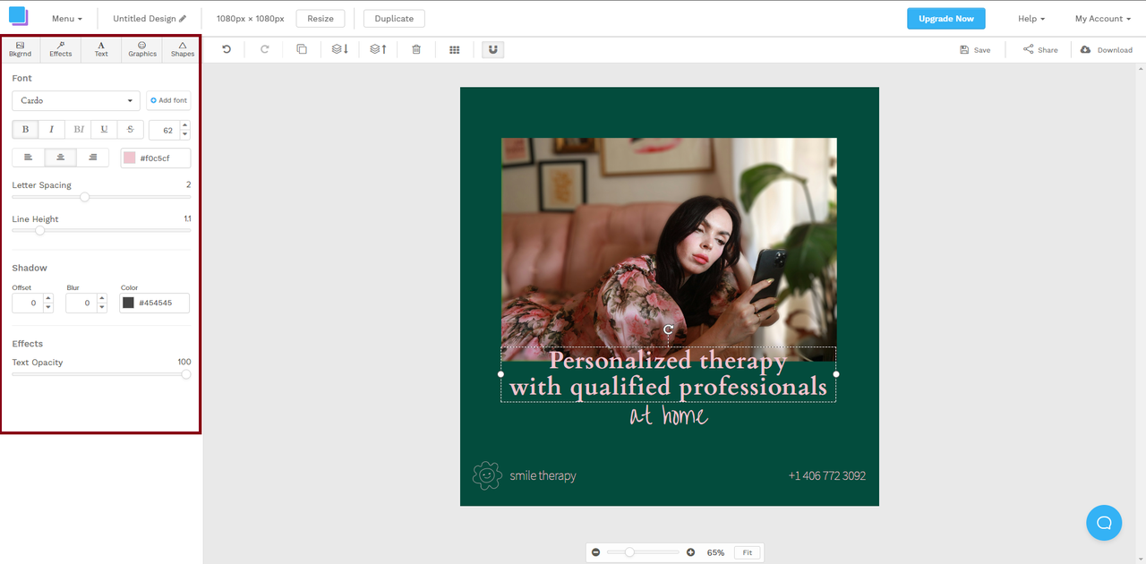
Task: Rename the Untitled Design title
Action: pyautogui.click(x=150, y=19)
